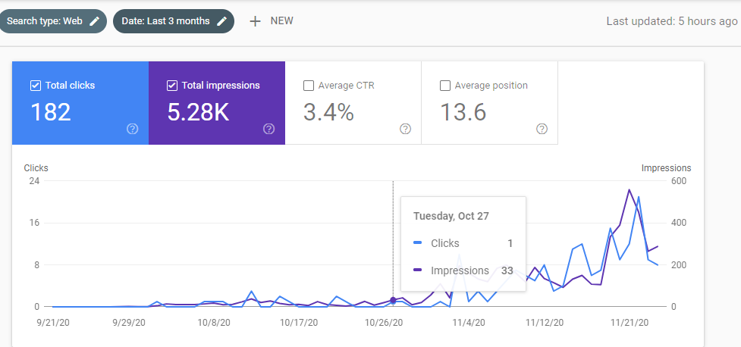Select the 13.6 Average position card

(490, 103)
